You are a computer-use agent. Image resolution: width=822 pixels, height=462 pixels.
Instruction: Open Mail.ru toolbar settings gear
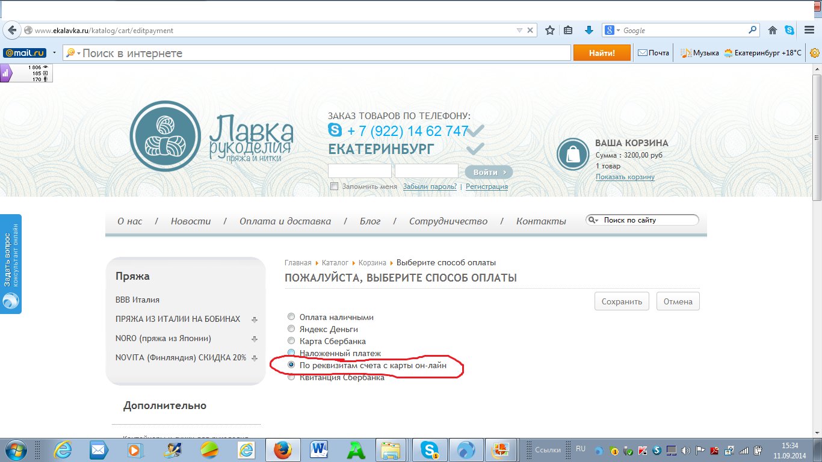point(815,53)
